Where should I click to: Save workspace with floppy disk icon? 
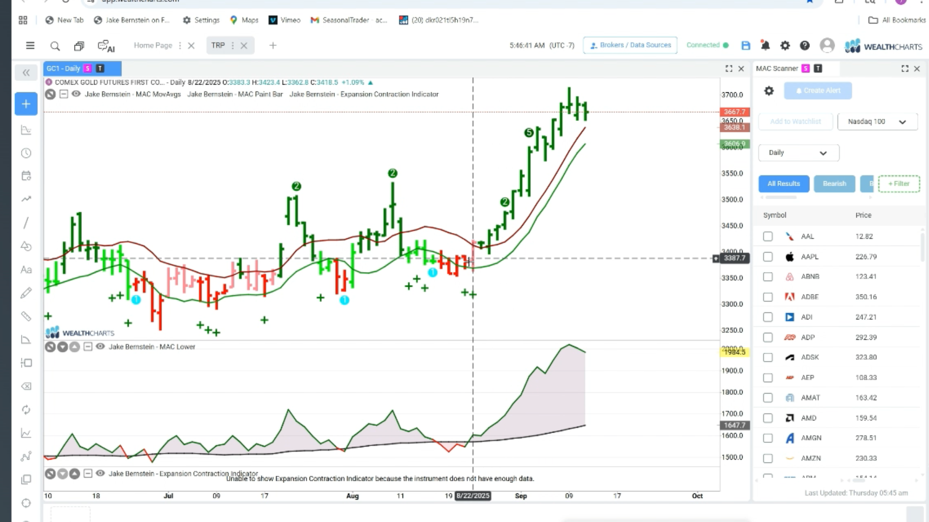746,45
